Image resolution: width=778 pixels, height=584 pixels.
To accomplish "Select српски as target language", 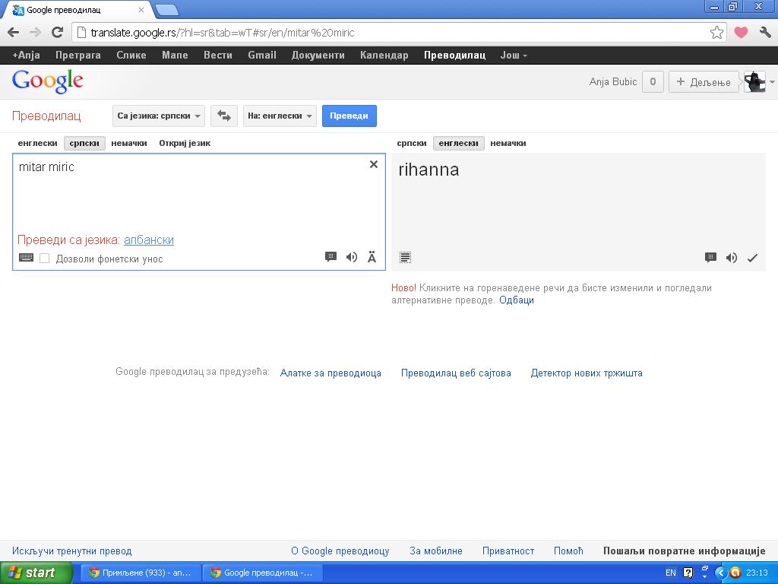I will point(412,143).
